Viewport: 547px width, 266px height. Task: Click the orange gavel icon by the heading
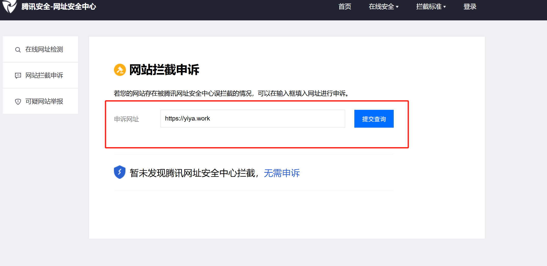(120, 70)
